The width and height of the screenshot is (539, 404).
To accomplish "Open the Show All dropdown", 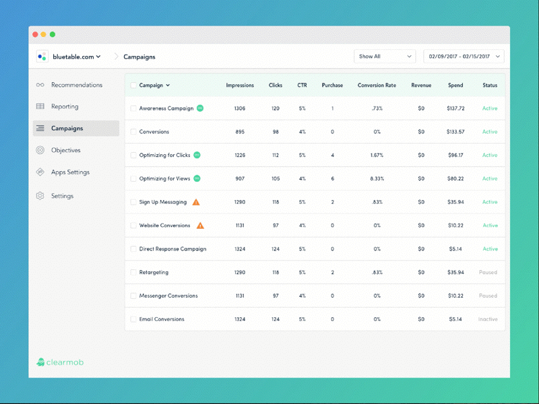I will point(384,57).
